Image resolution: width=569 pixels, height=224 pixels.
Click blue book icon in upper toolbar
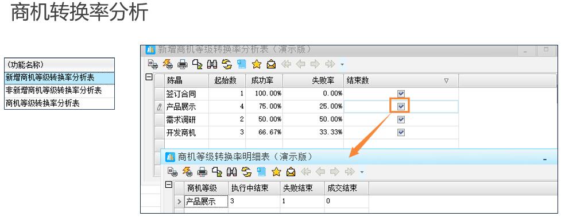point(242,64)
